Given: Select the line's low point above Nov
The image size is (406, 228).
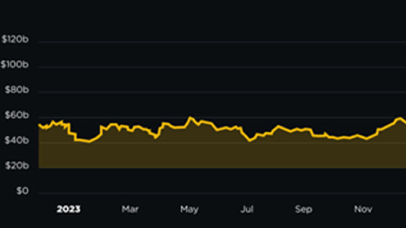Looking at the screenshot, I should pos(367,139).
